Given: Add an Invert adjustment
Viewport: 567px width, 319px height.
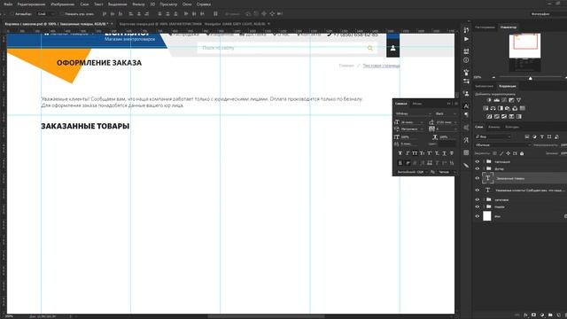Looking at the screenshot, I should coord(489,116).
